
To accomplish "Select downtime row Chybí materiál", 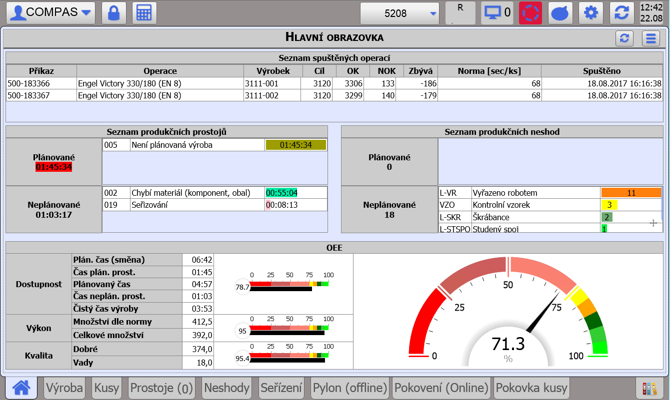I will (215, 193).
